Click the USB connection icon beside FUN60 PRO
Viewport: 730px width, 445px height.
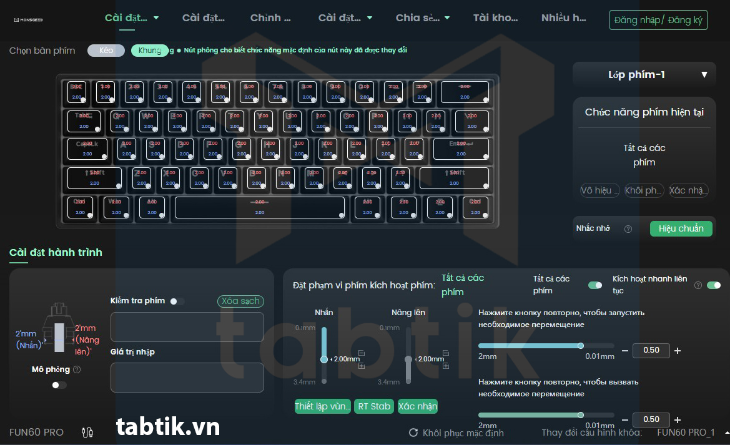click(x=87, y=432)
